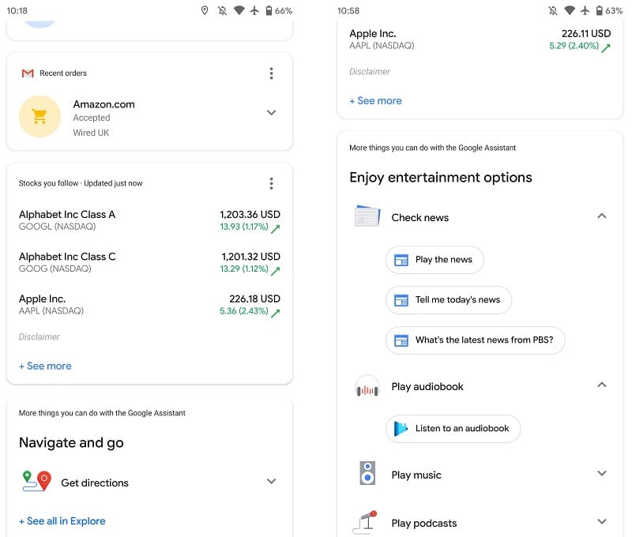Screen dimensions: 632x537
Task: Open Apple Inc. stock priced 226.18 USD
Action: [149, 305]
